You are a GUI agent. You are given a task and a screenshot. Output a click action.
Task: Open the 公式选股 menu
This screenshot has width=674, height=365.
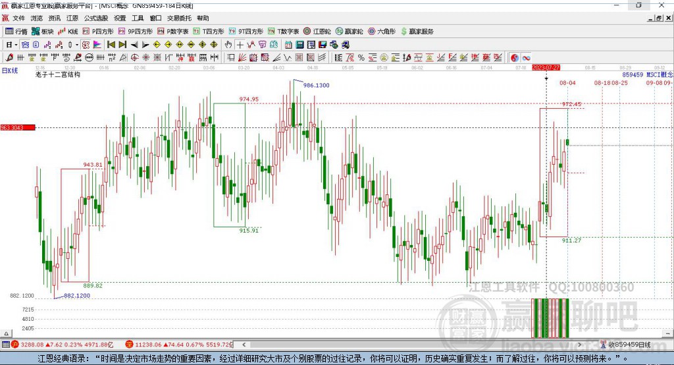coord(96,18)
